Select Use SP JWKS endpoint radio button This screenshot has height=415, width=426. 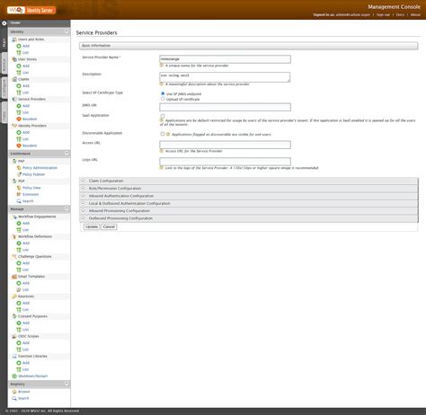tap(163, 93)
